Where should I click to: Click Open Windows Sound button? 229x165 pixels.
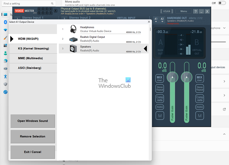point(33,121)
